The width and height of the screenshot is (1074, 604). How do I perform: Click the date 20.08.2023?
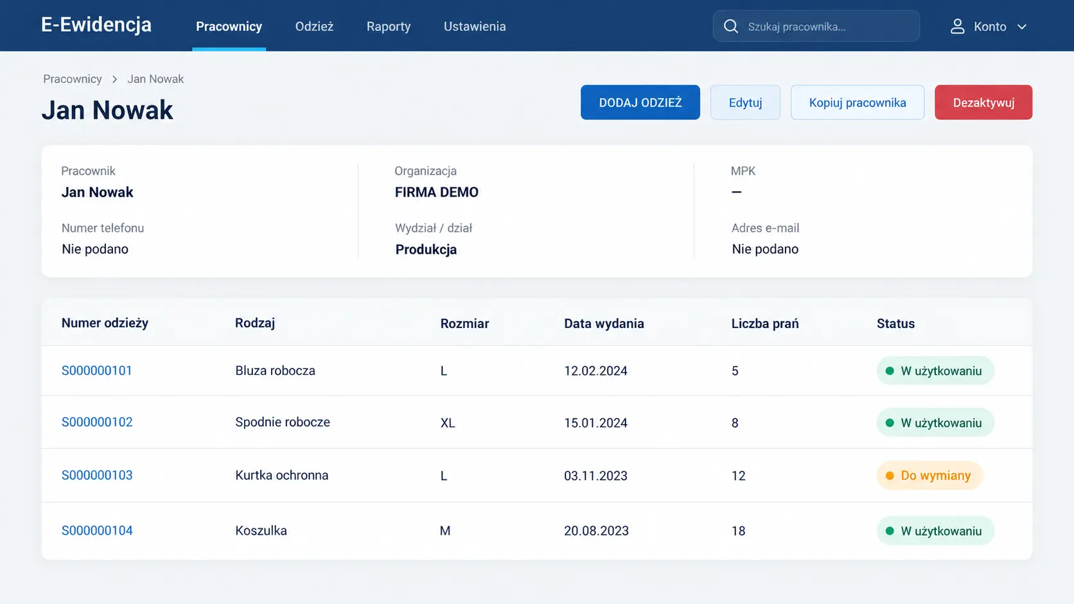click(x=596, y=531)
